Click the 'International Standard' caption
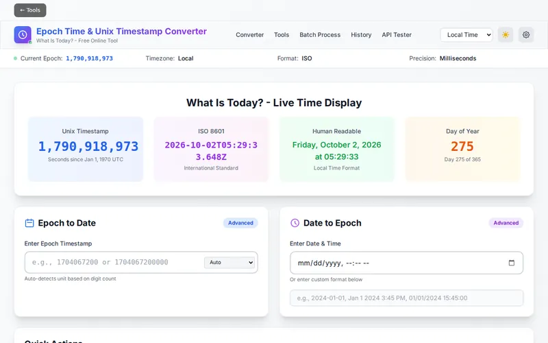This screenshot has height=343, width=548. (211, 168)
